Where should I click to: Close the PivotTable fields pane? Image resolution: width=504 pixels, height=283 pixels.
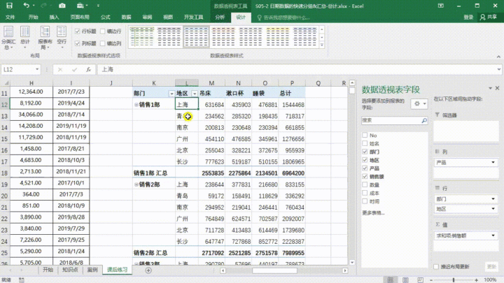click(497, 88)
